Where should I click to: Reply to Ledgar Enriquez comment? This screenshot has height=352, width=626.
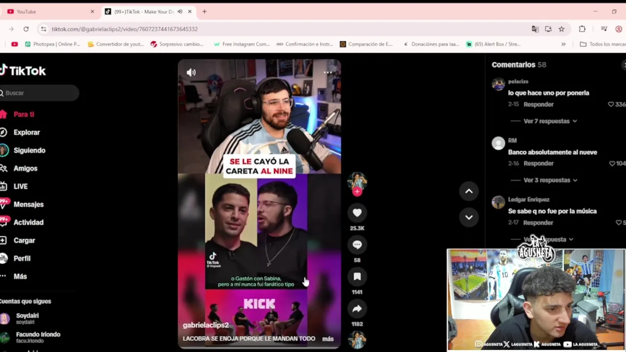pyautogui.click(x=538, y=223)
